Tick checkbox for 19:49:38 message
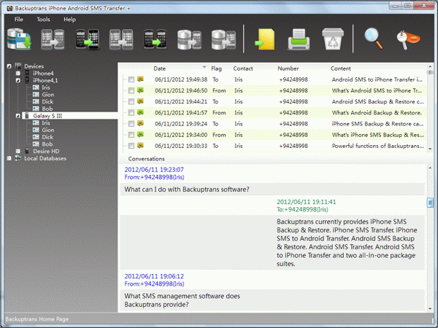This screenshot has height=328, width=438. point(131,79)
